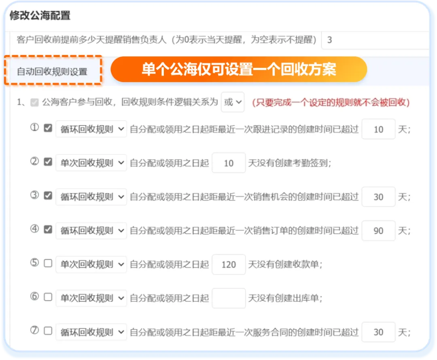The width and height of the screenshot is (437, 360).
Task: Click the orange 单个公海仅可设置一个回收方案 banner
Action: click(239, 69)
